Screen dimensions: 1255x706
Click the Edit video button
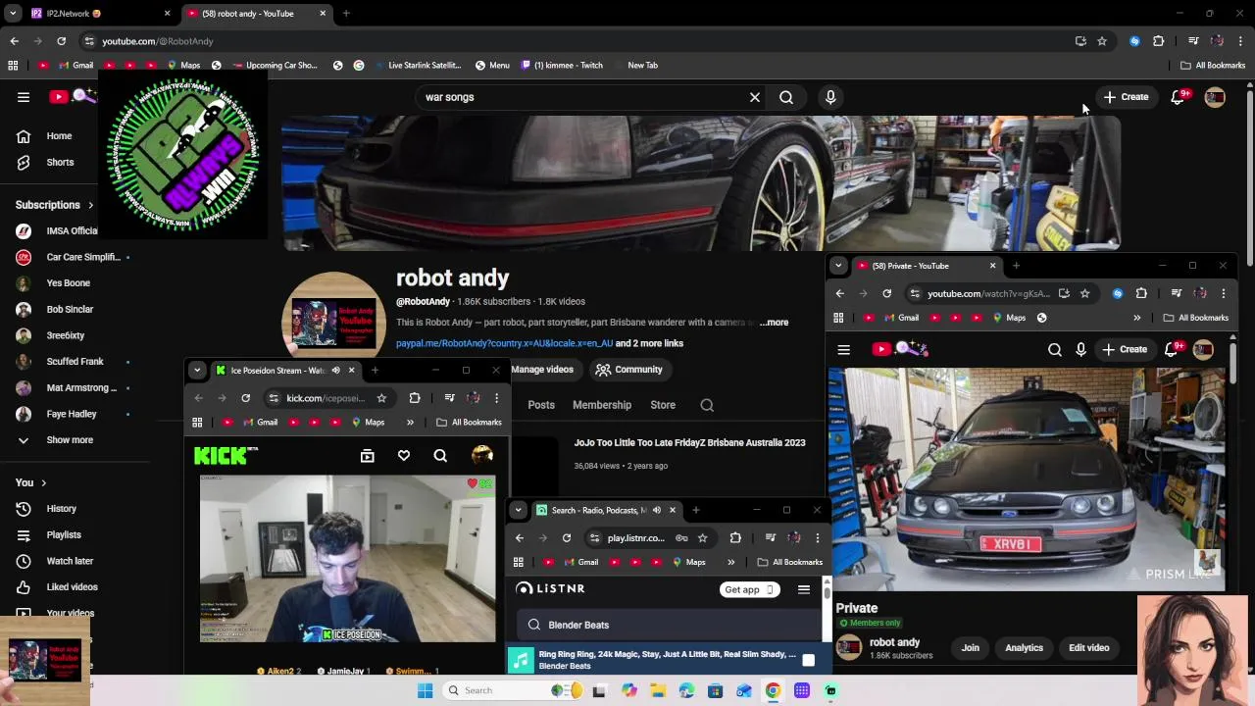click(1088, 648)
